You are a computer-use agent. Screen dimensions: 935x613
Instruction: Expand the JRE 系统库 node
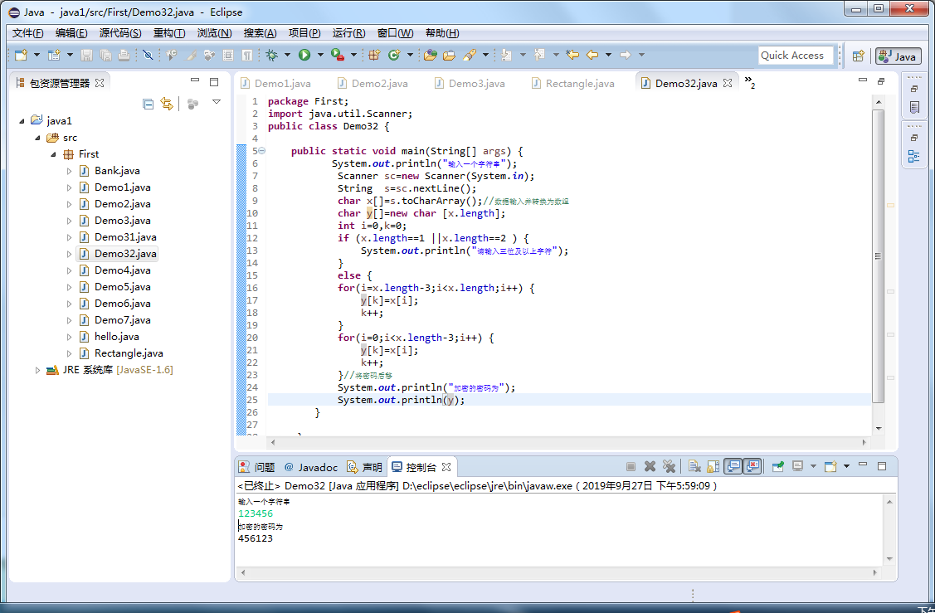37,370
